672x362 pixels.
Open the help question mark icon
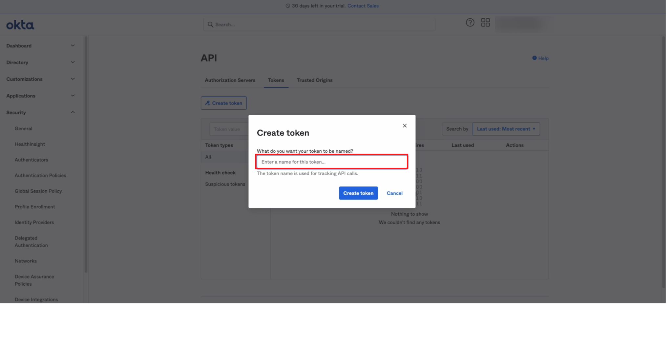470,23
